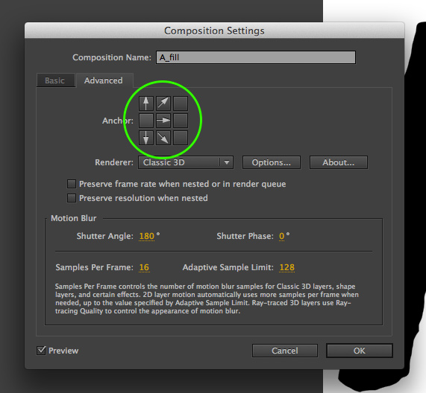Click the About... button
The image size is (426, 393).
click(339, 162)
